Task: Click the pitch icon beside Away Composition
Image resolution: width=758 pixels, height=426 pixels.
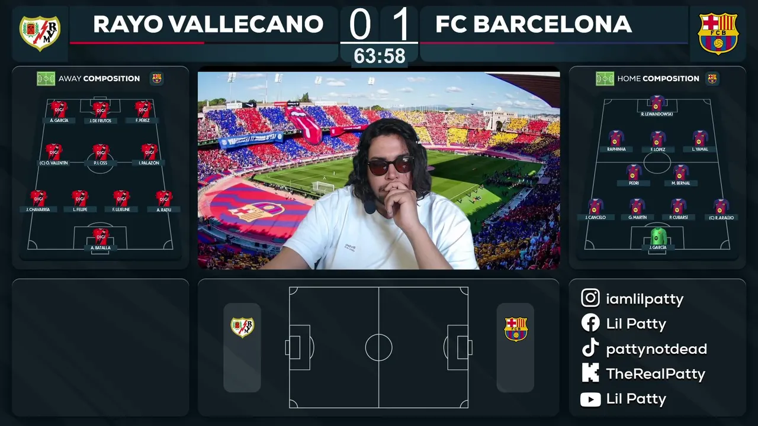Action: (x=46, y=78)
